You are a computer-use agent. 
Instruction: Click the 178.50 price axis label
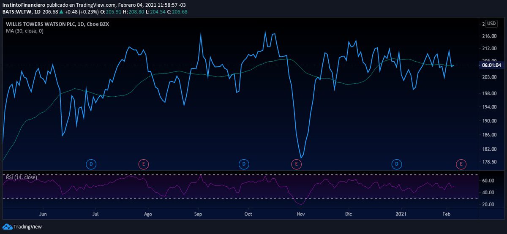(489, 162)
